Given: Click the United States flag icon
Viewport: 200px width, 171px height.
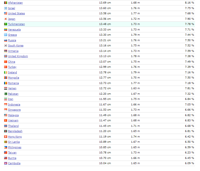Looking at the screenshot, I should coord(5,13).
